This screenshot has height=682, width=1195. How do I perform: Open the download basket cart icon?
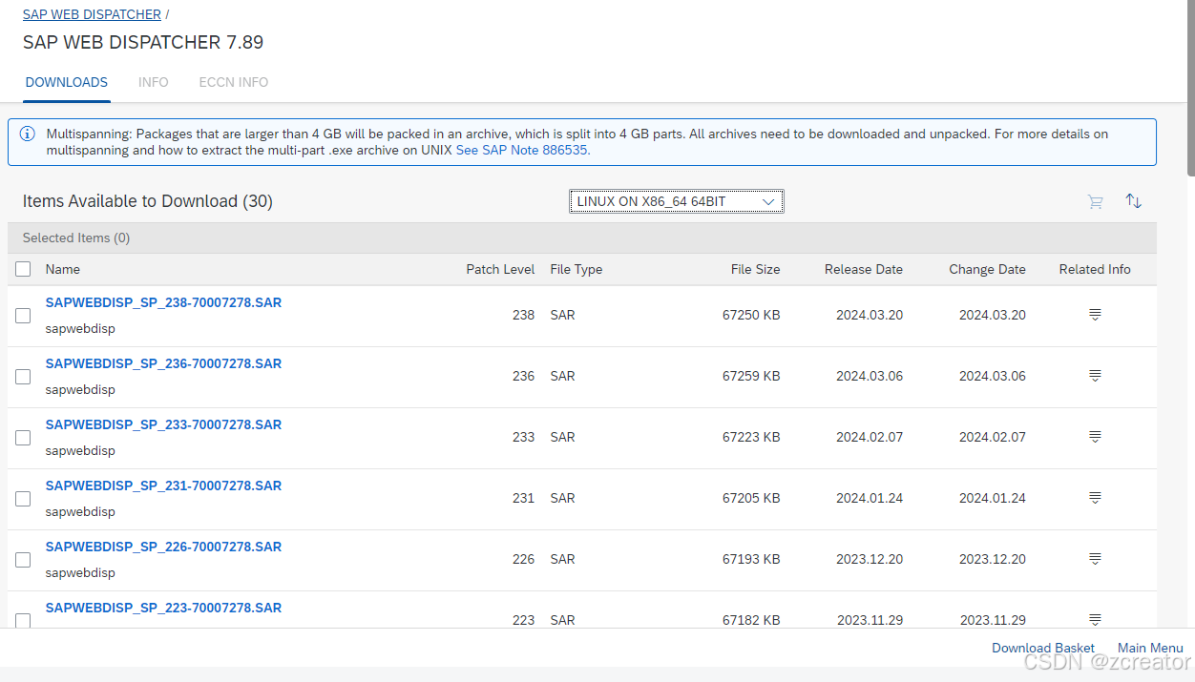pyautogui.click(x=1095, y=201)
